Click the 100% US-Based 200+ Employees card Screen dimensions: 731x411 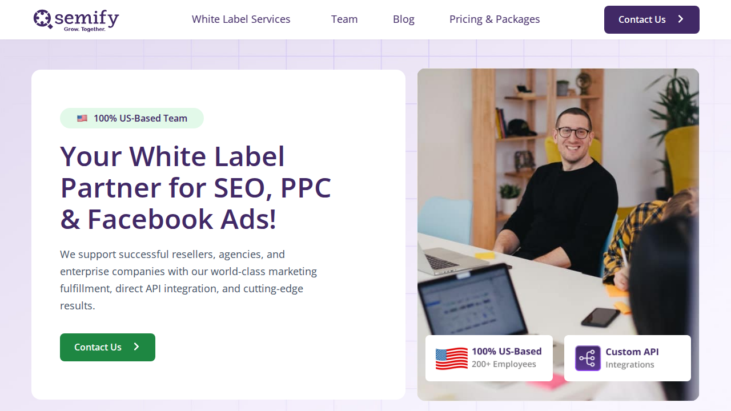point(489,358)
